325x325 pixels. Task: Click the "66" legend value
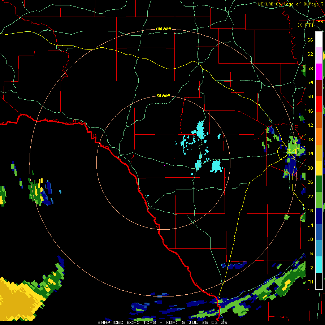pos(310,40)
